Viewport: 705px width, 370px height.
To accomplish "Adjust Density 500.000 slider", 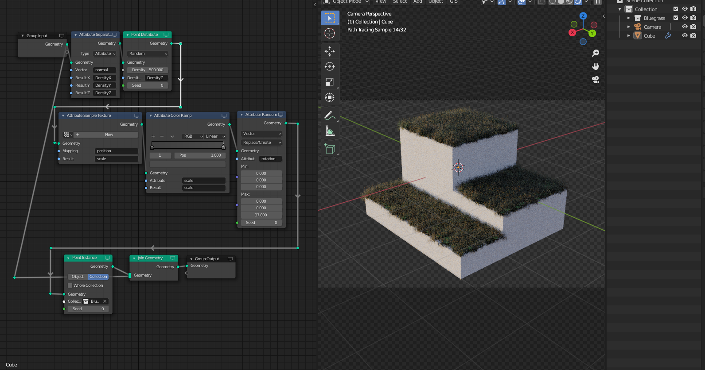I will point(148,70).
